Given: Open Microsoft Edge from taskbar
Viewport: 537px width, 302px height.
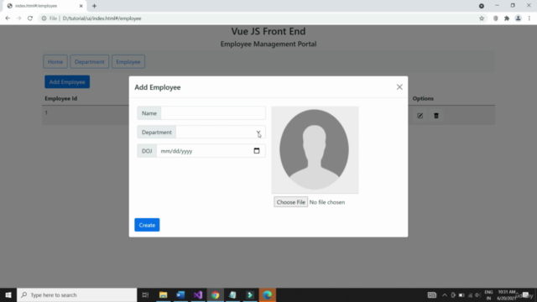Looking at the screenshot, I should (268, 294).
